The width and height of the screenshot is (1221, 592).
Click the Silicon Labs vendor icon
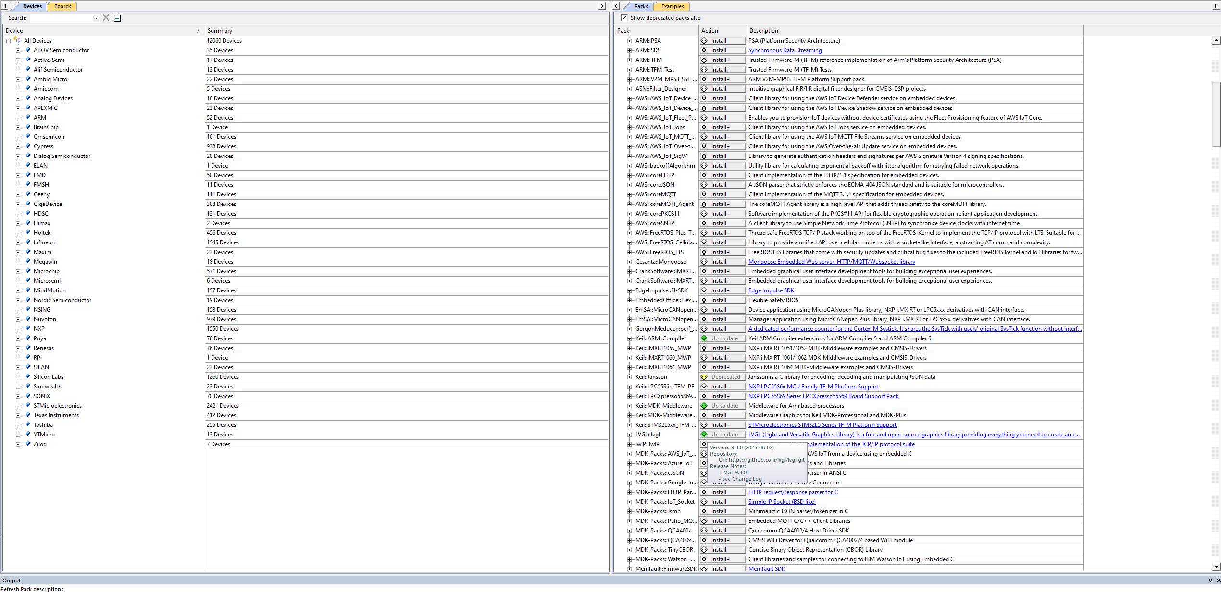point(28,376)
